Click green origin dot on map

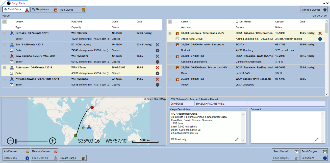click(75, 136)
